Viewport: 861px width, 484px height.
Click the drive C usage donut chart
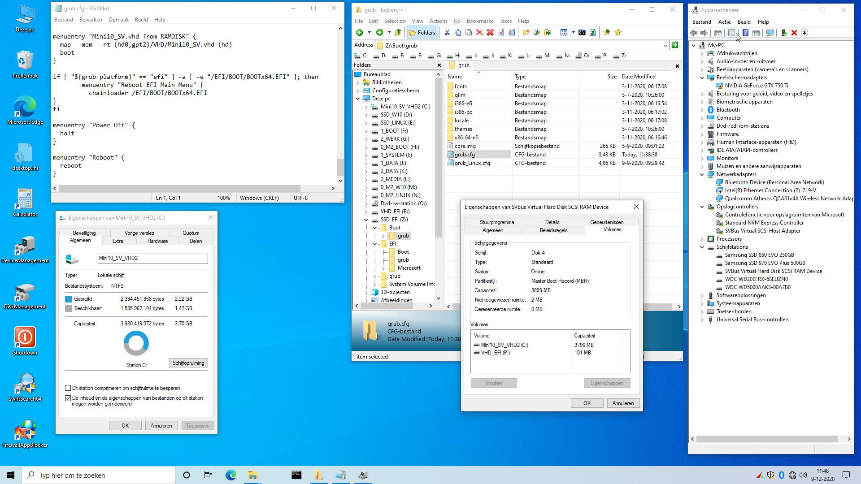[136, 343]
